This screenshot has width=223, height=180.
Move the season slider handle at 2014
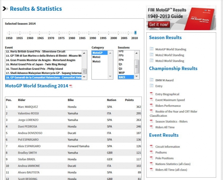tap(136, 33)
